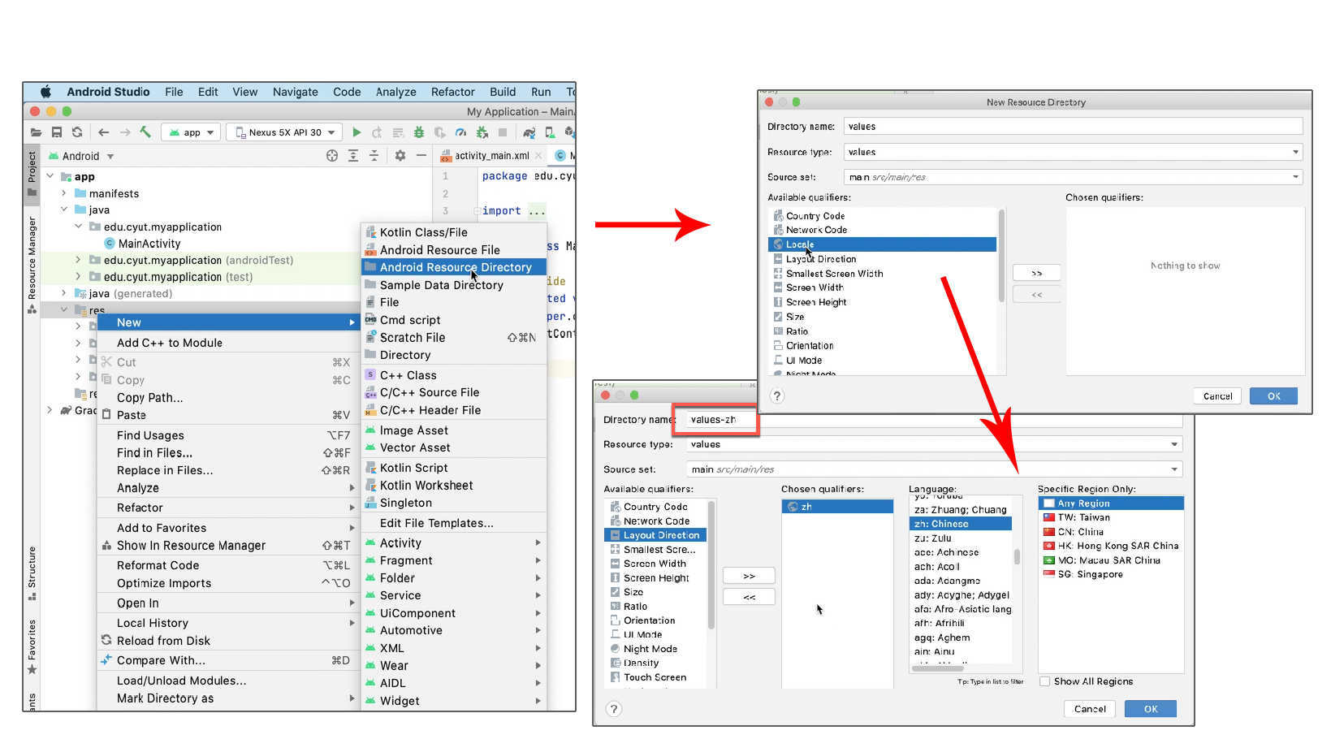This screenshot has width=1331, height=752.
Task: Click the Apple menu logo
Action: click(46, 92)
